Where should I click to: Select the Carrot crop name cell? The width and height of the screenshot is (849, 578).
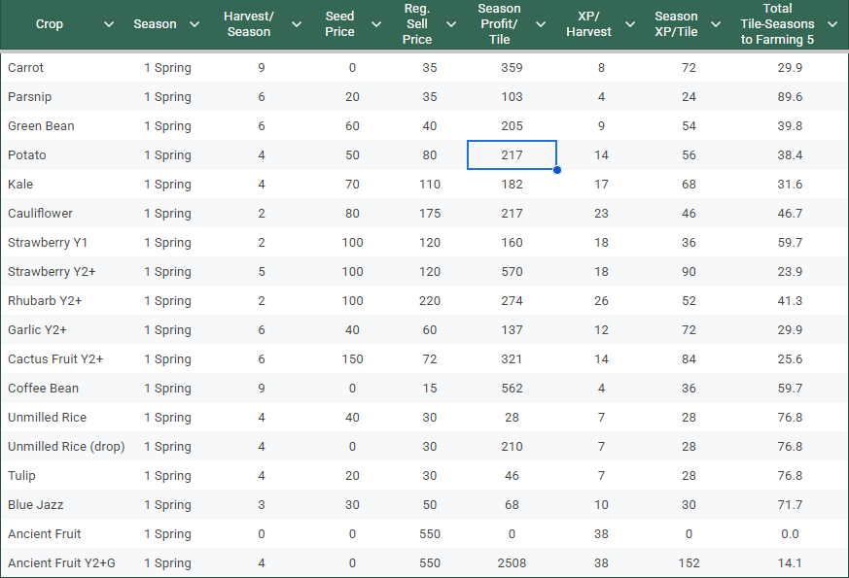point(26,68)
